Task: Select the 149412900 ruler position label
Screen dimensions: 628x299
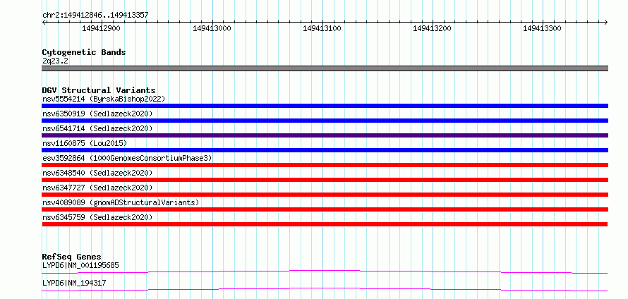Action: click(x=101, y=28)
